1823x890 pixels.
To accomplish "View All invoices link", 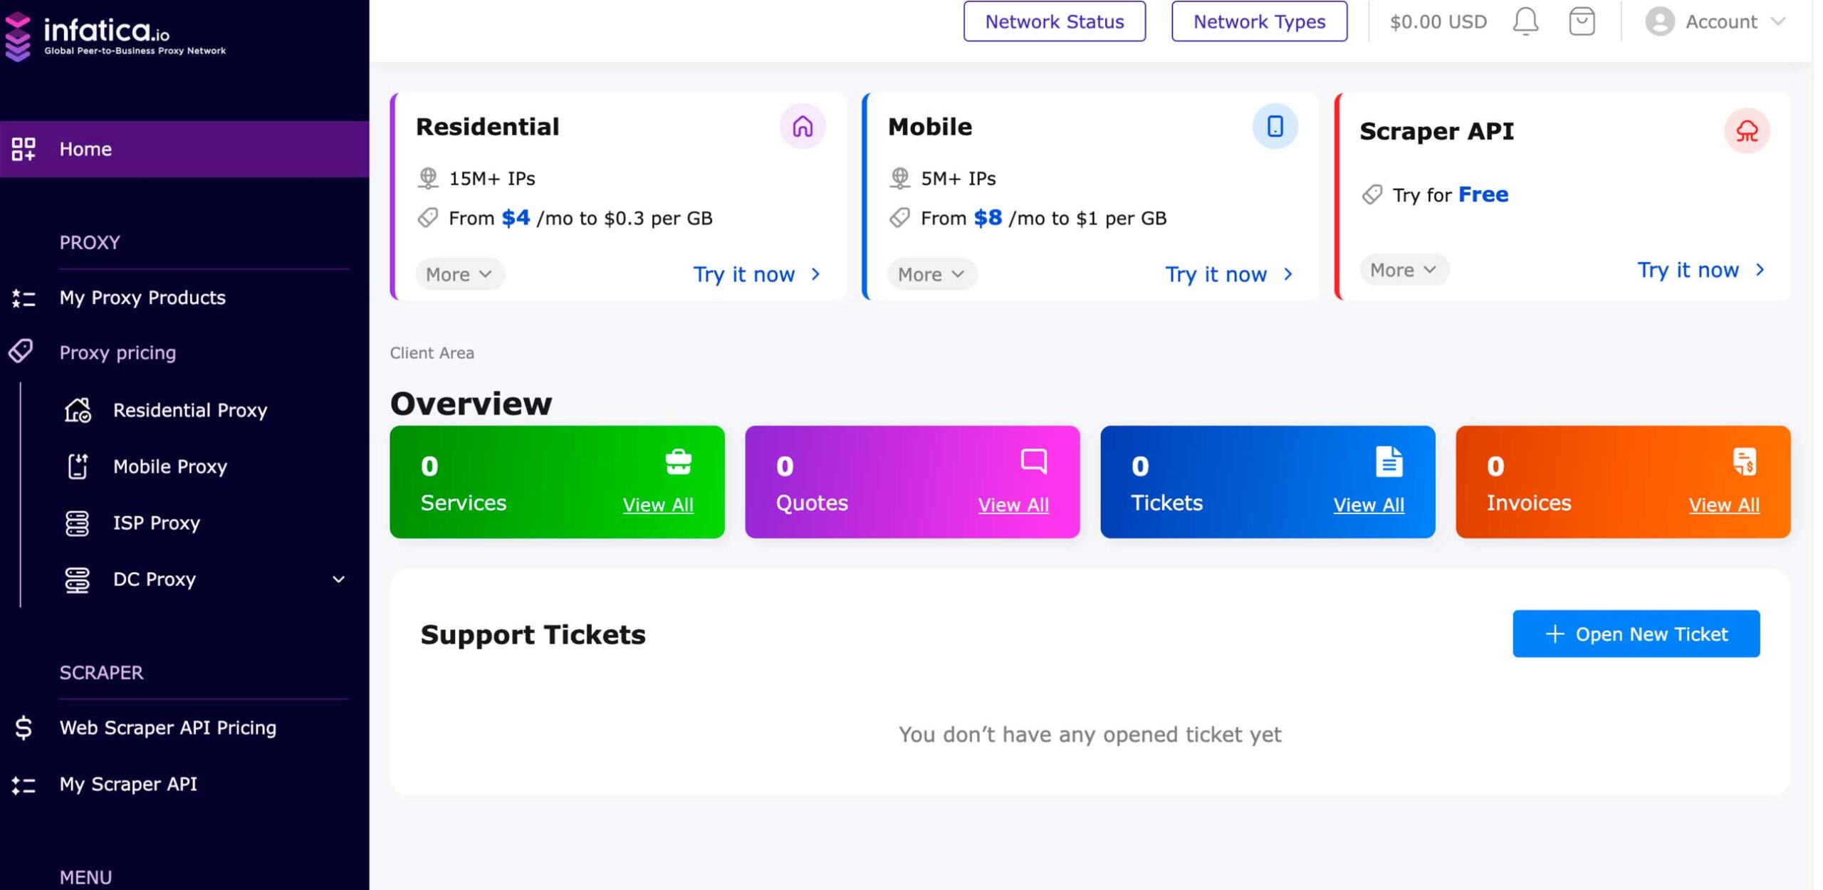I will (x=1723, y=505).
